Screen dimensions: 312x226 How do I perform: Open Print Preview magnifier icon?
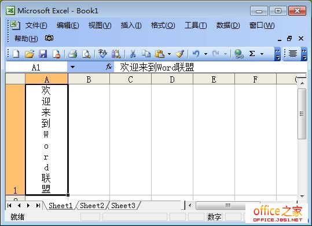[86, 54]
